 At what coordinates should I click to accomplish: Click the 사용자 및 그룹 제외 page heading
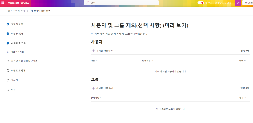pos(139,25)
